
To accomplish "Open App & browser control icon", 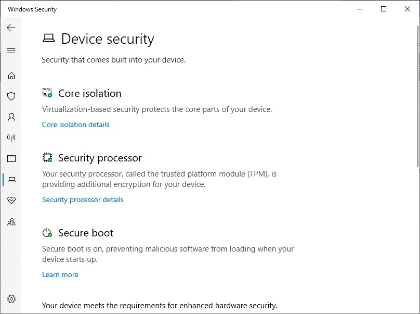I will (11, 159).
